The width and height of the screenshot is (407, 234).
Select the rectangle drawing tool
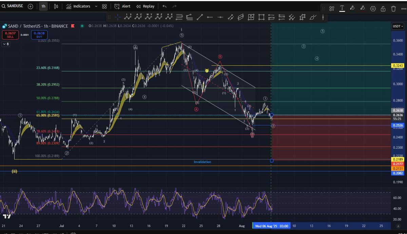261,17
